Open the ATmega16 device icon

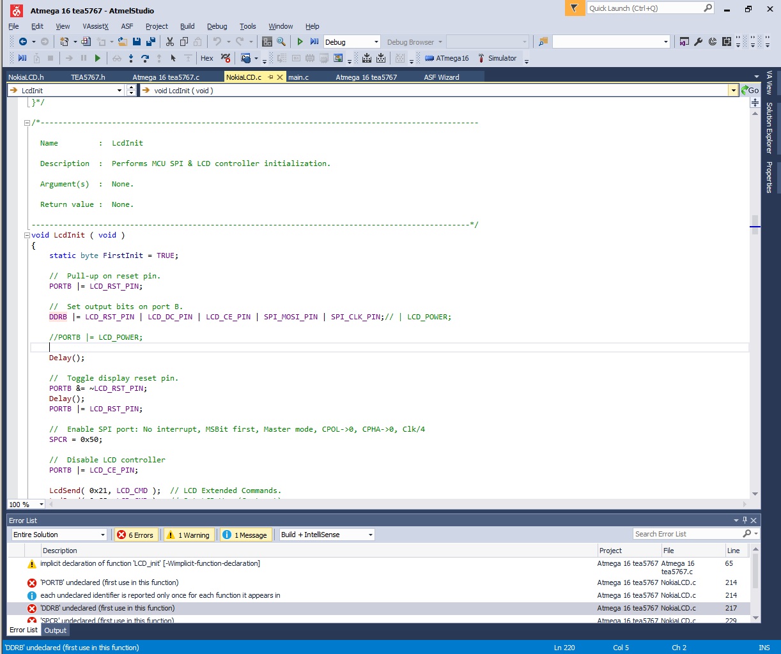[429, 58]
